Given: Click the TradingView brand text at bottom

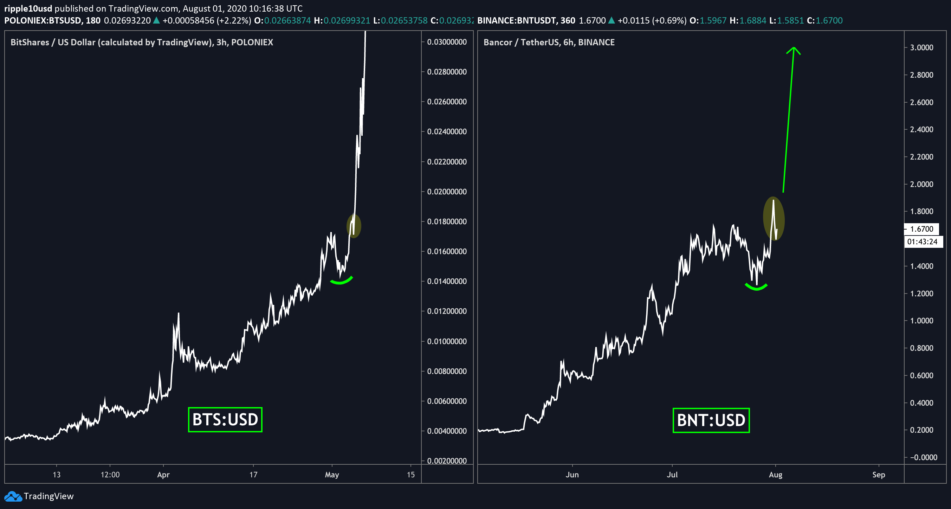Looking at the screenshot, I should (49, 496).
